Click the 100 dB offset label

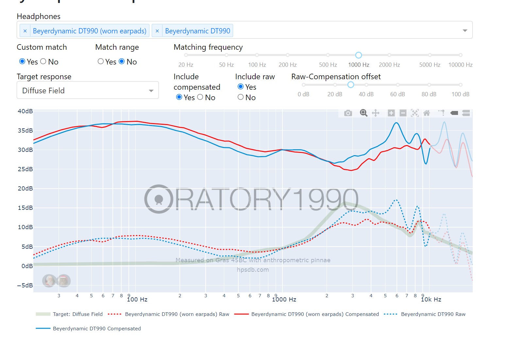[x=460, y=94]
